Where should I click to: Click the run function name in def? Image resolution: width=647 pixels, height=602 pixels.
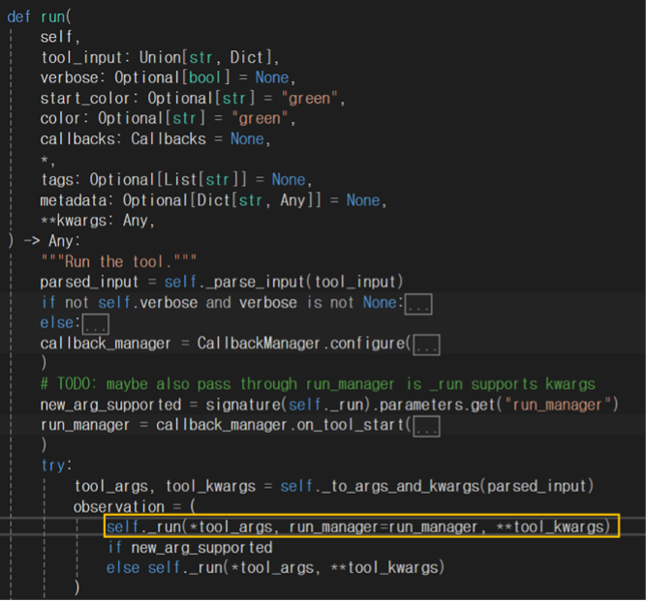tap(52, 16)
